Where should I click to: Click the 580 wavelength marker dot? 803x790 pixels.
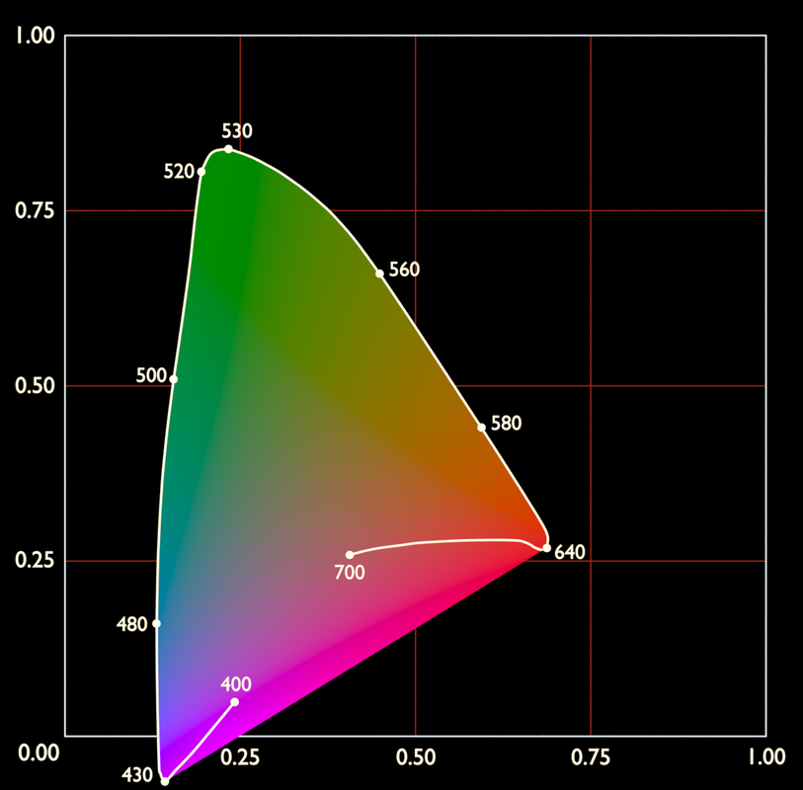coord(481,428)
